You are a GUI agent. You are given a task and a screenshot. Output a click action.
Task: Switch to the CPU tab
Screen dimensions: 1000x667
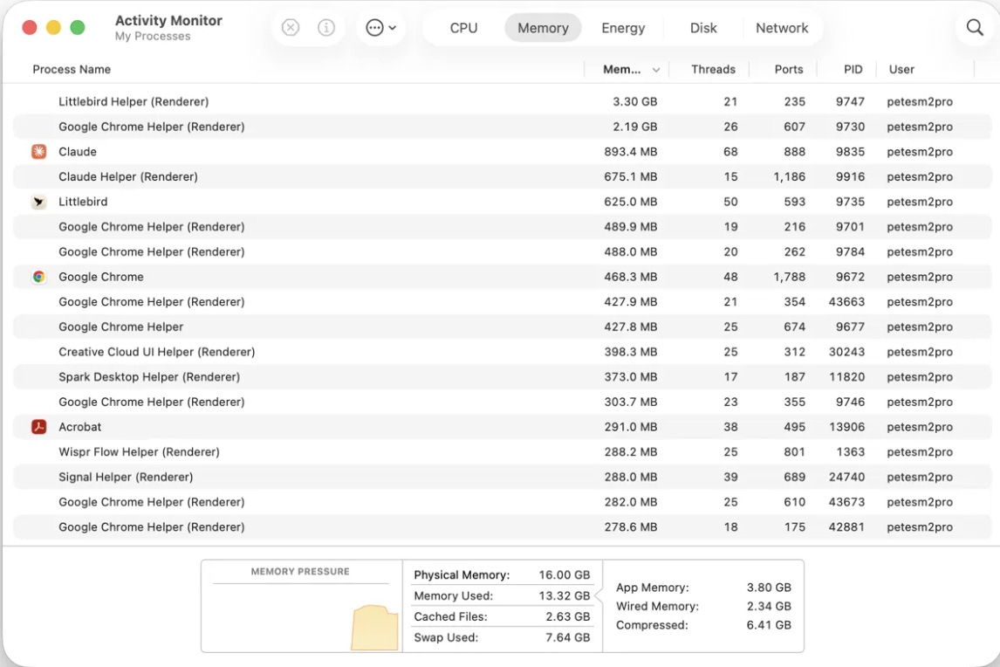463,28
